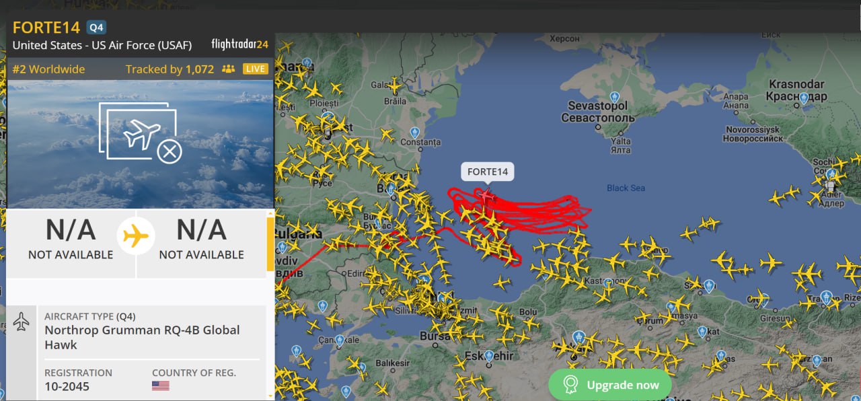Viewport: 861px width, 401px height.
Task: Click the small airplane icon beside Aircraft Type
Action: [x=21, y=322]
